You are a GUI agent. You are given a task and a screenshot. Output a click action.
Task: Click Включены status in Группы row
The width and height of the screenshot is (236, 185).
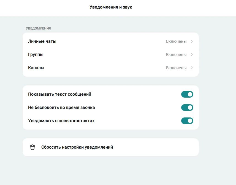point(176,55)
